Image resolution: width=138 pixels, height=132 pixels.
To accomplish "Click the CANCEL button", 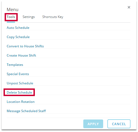I will pyautogui.click(x=119, y=124).
